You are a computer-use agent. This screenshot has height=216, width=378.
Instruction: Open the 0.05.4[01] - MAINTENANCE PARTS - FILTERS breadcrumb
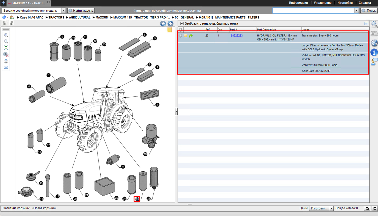point(229,17)
